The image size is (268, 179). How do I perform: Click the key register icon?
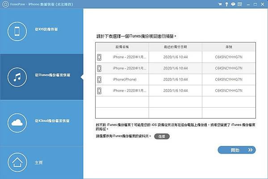(x=226, y=4)
